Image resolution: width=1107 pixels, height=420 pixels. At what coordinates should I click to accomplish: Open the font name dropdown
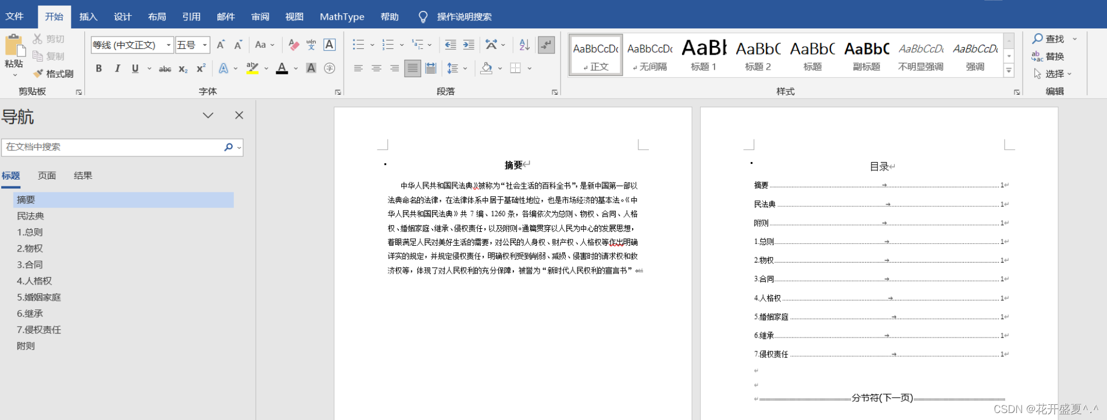pos(169,45)
